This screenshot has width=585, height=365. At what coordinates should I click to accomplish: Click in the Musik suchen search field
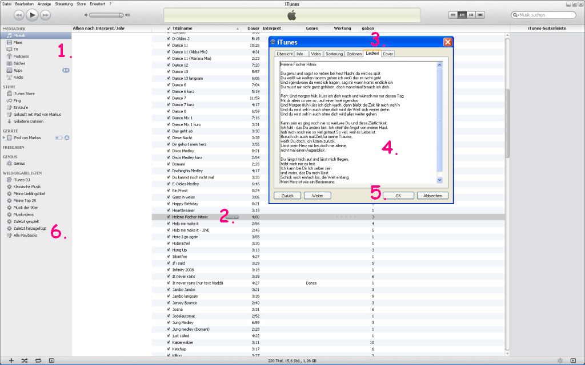(x=544, y=15)
